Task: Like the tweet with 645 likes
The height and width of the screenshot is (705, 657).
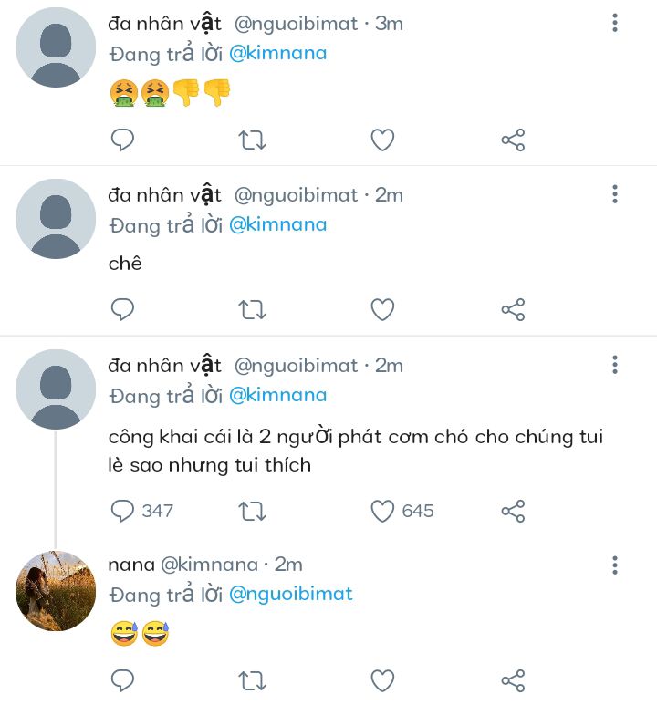Action: (382, 511)
